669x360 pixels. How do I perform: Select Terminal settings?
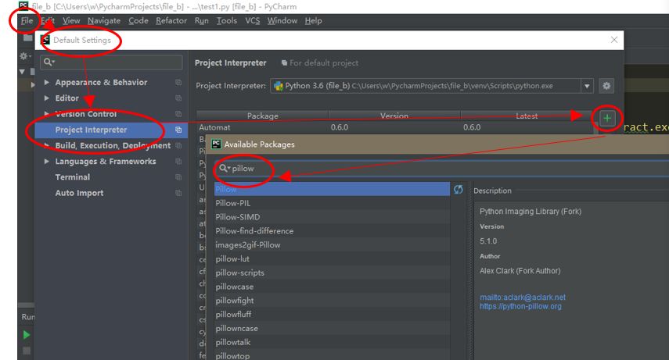(73, 177)
